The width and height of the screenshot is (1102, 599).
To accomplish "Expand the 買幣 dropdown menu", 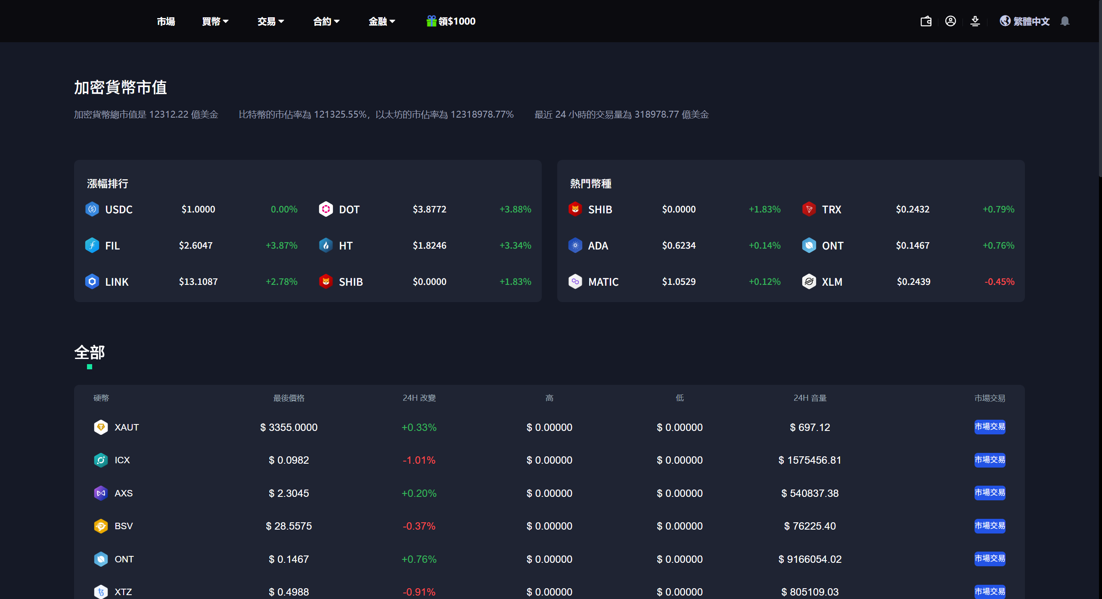I will (215, 21).
